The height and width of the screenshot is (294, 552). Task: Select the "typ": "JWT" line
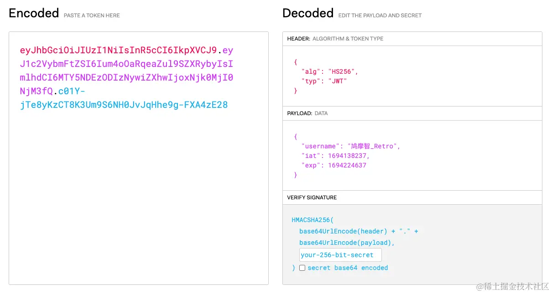[x=324, y=81]
